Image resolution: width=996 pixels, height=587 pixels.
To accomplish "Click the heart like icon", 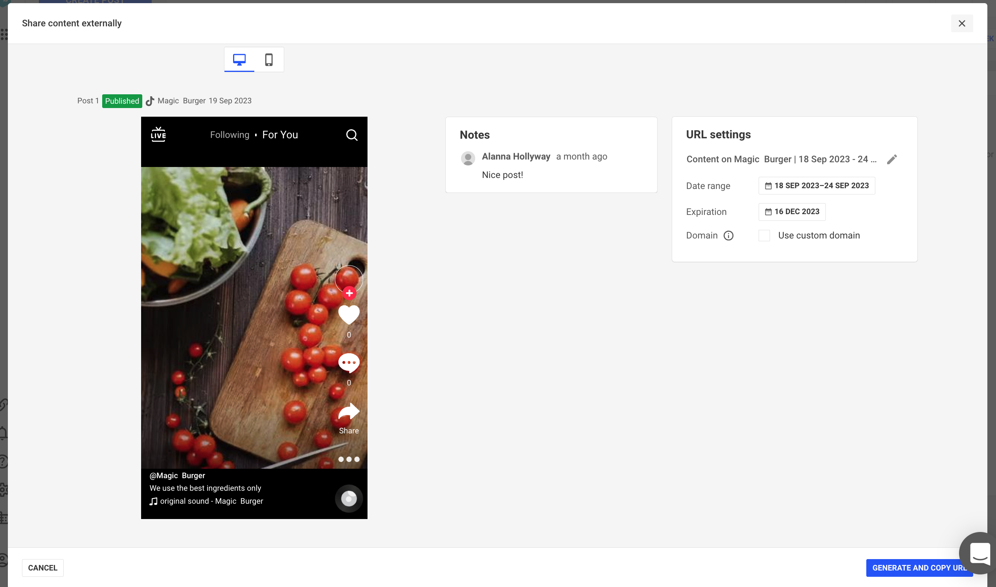I will click(x=349, y=315).
